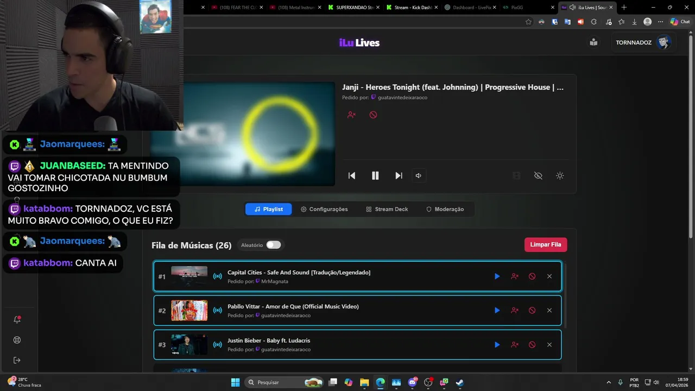Block the Safe And Sound song
The height and width of the screenshot is (391, 695).
(x=532, y=276)
